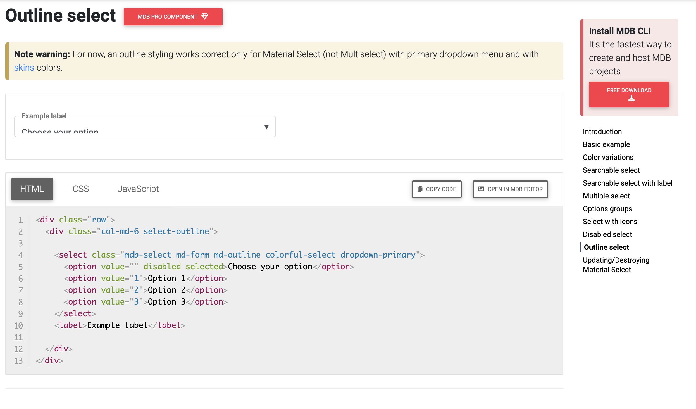Open the skins link in the warning note
Viewport: 696px width, 409px height.
[24, 68]
